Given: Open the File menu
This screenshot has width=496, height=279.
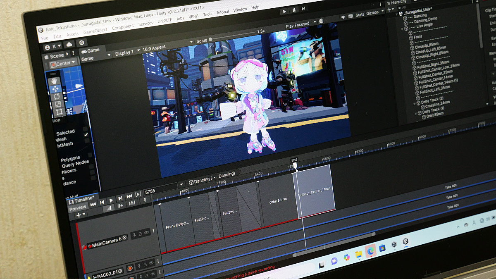Looking at the screenshot, I should pyautogui.click(x=44, y=38).
